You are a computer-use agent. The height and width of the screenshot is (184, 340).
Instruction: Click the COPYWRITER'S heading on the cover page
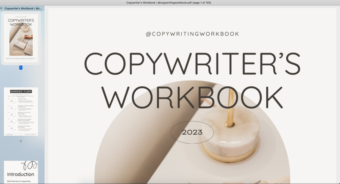(192, 64)
